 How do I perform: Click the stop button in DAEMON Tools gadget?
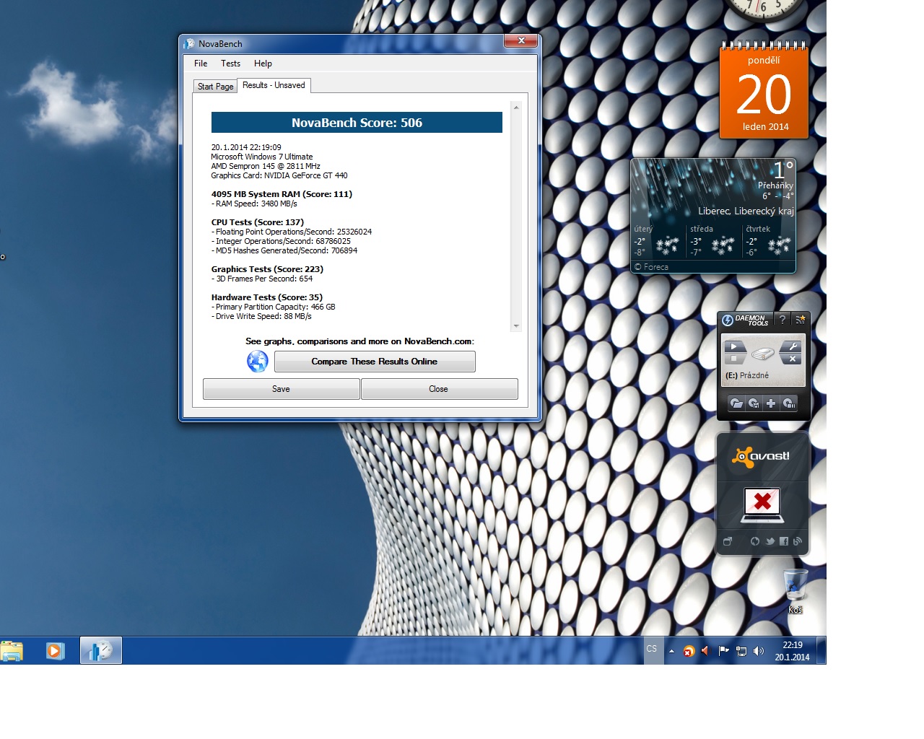point(733,359)
